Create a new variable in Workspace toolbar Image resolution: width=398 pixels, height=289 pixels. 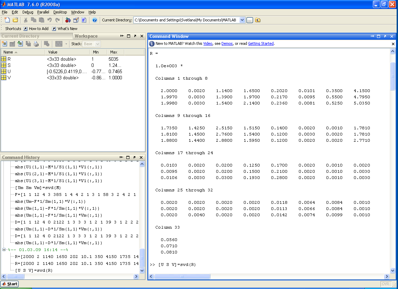click(4, 44)
